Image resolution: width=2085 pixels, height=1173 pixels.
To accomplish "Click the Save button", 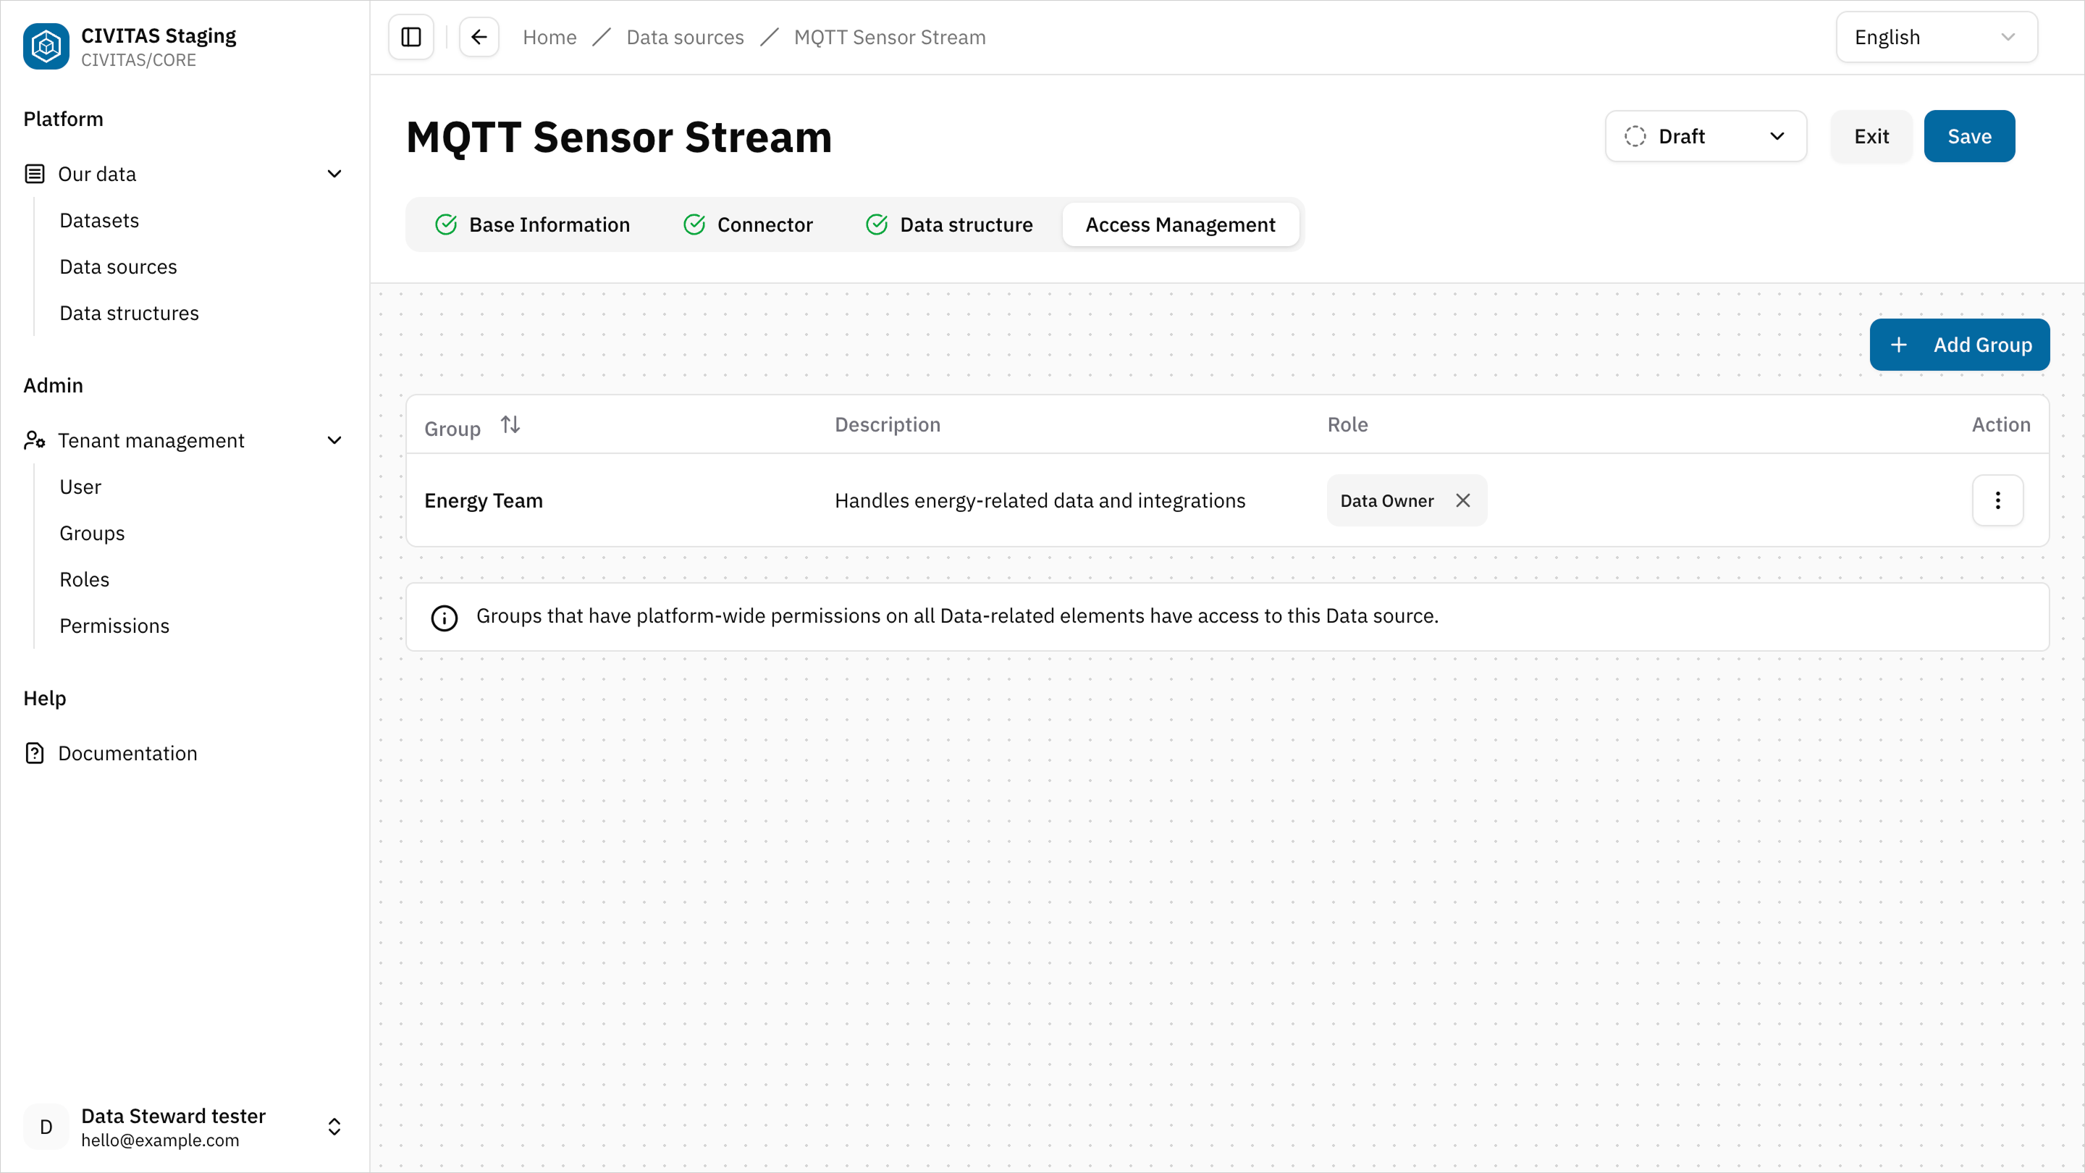I will [1969, 136].
